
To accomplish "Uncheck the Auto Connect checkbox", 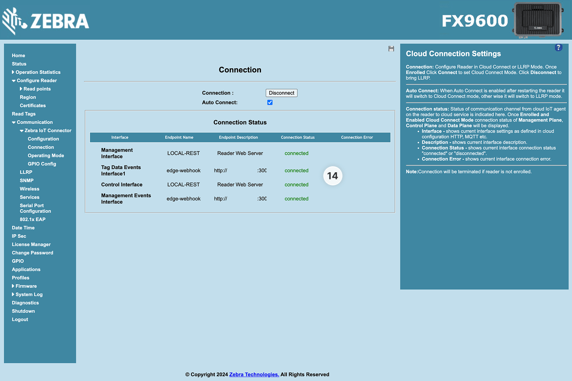I will [270, 102].
